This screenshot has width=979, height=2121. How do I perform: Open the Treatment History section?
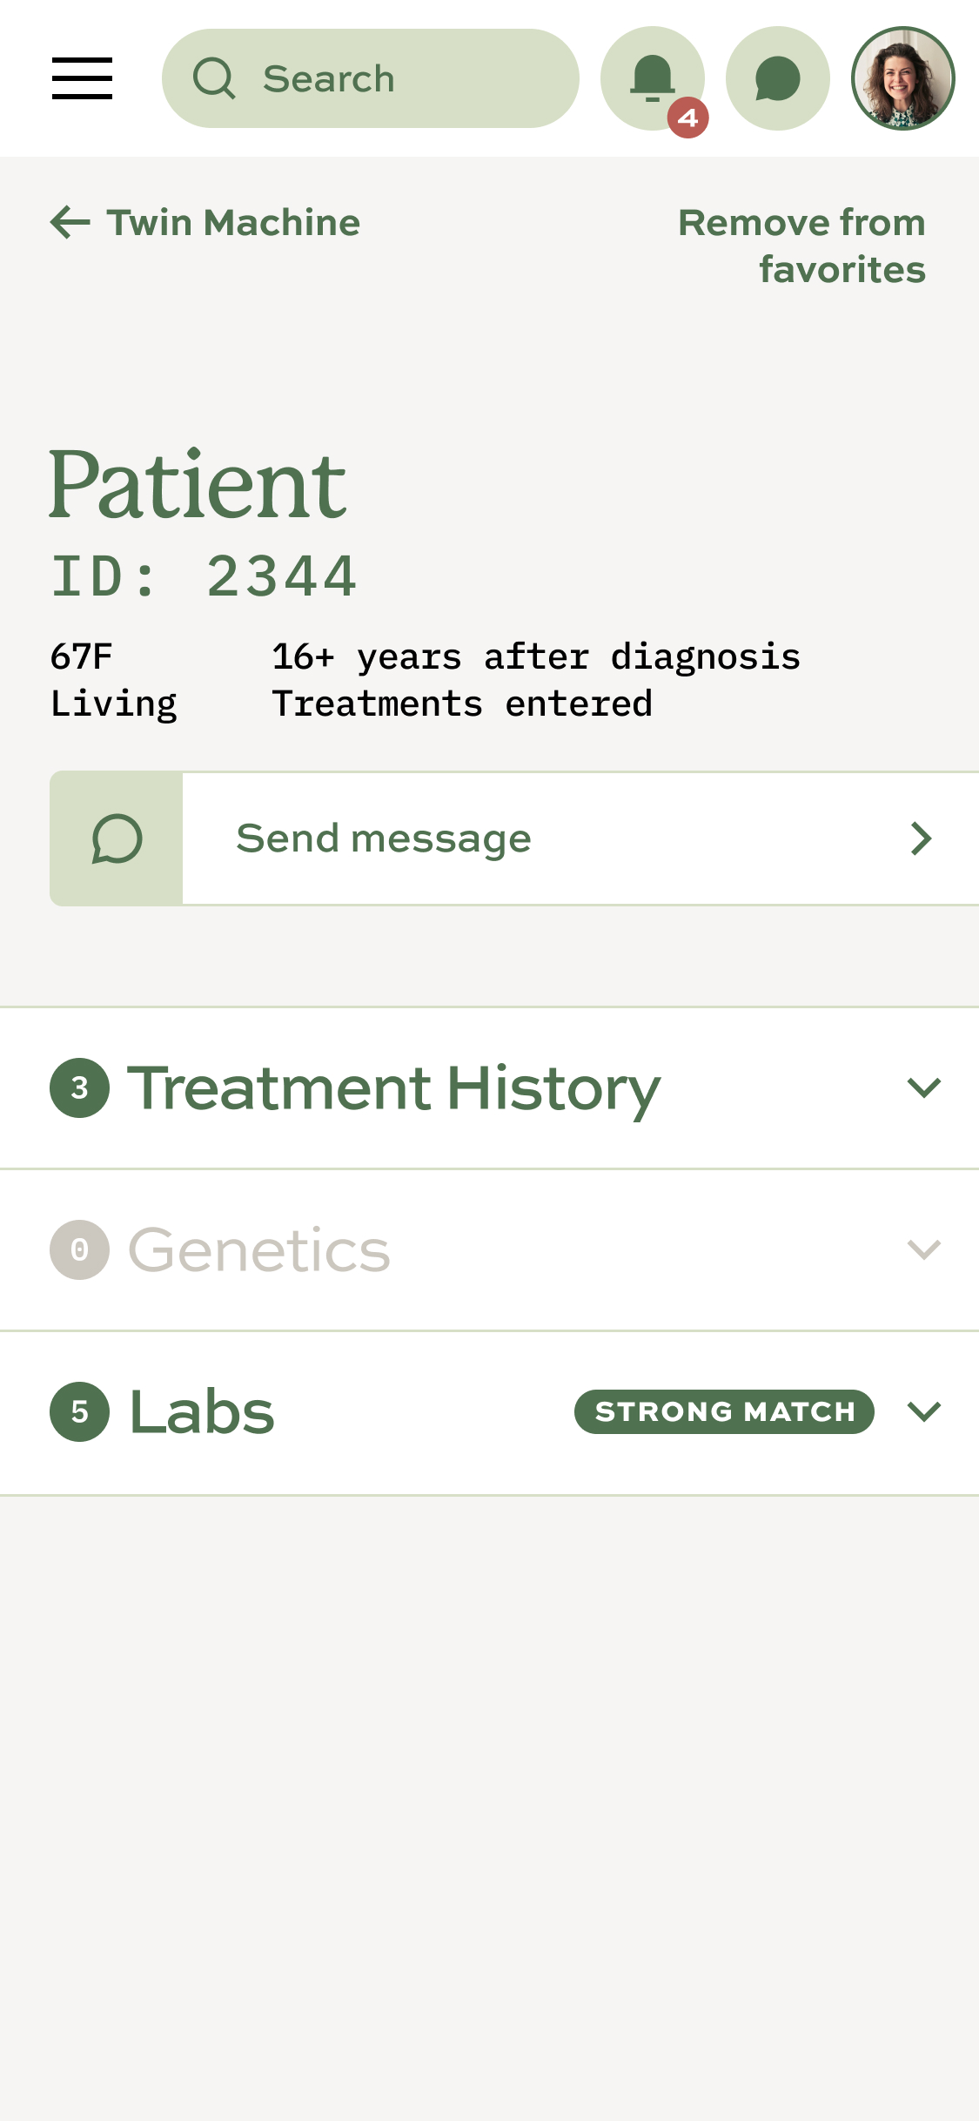point(393,1087)
